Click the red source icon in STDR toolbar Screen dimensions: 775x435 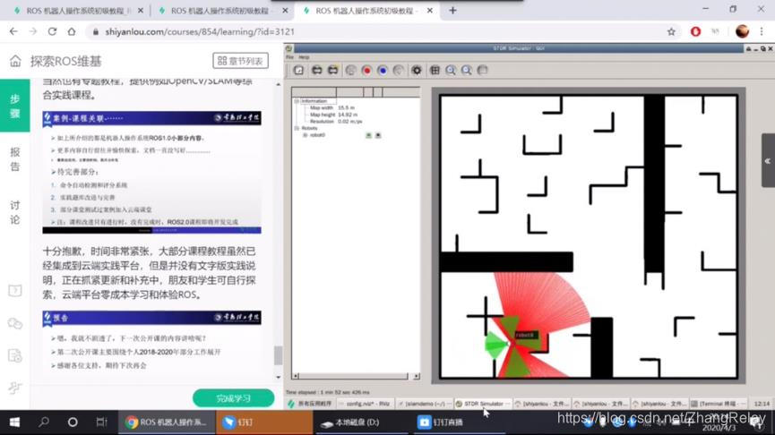point(366,70)
